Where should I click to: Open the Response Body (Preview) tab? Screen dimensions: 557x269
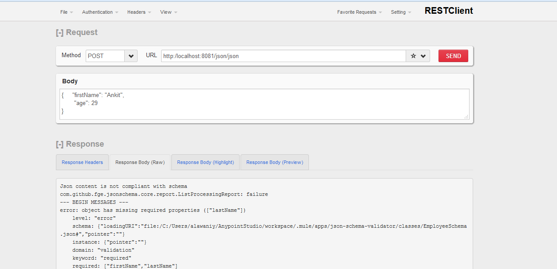click(274, 162)
